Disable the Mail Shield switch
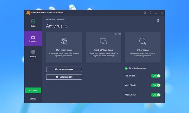This screenshot has width=189, height=113. [156, 95]
